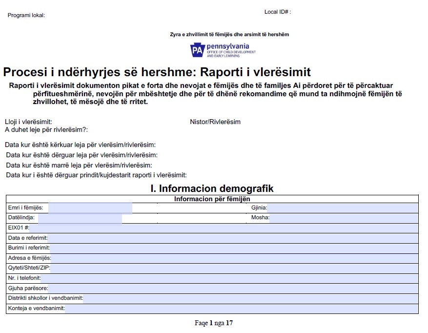Click the Informacion demografik section heading
Screen dimensions: 428x333
(x=213, y=187)
